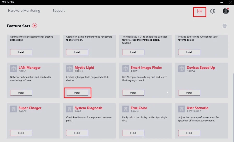Install the User Scenario feature
The width and height of the screenshot is (234, 142).
pos(189,133)
